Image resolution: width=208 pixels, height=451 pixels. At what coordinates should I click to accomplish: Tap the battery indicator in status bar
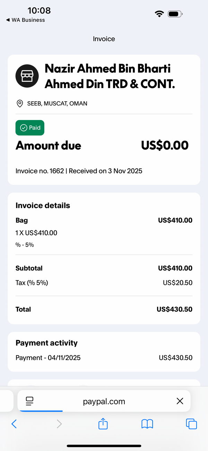click(175, 14)
